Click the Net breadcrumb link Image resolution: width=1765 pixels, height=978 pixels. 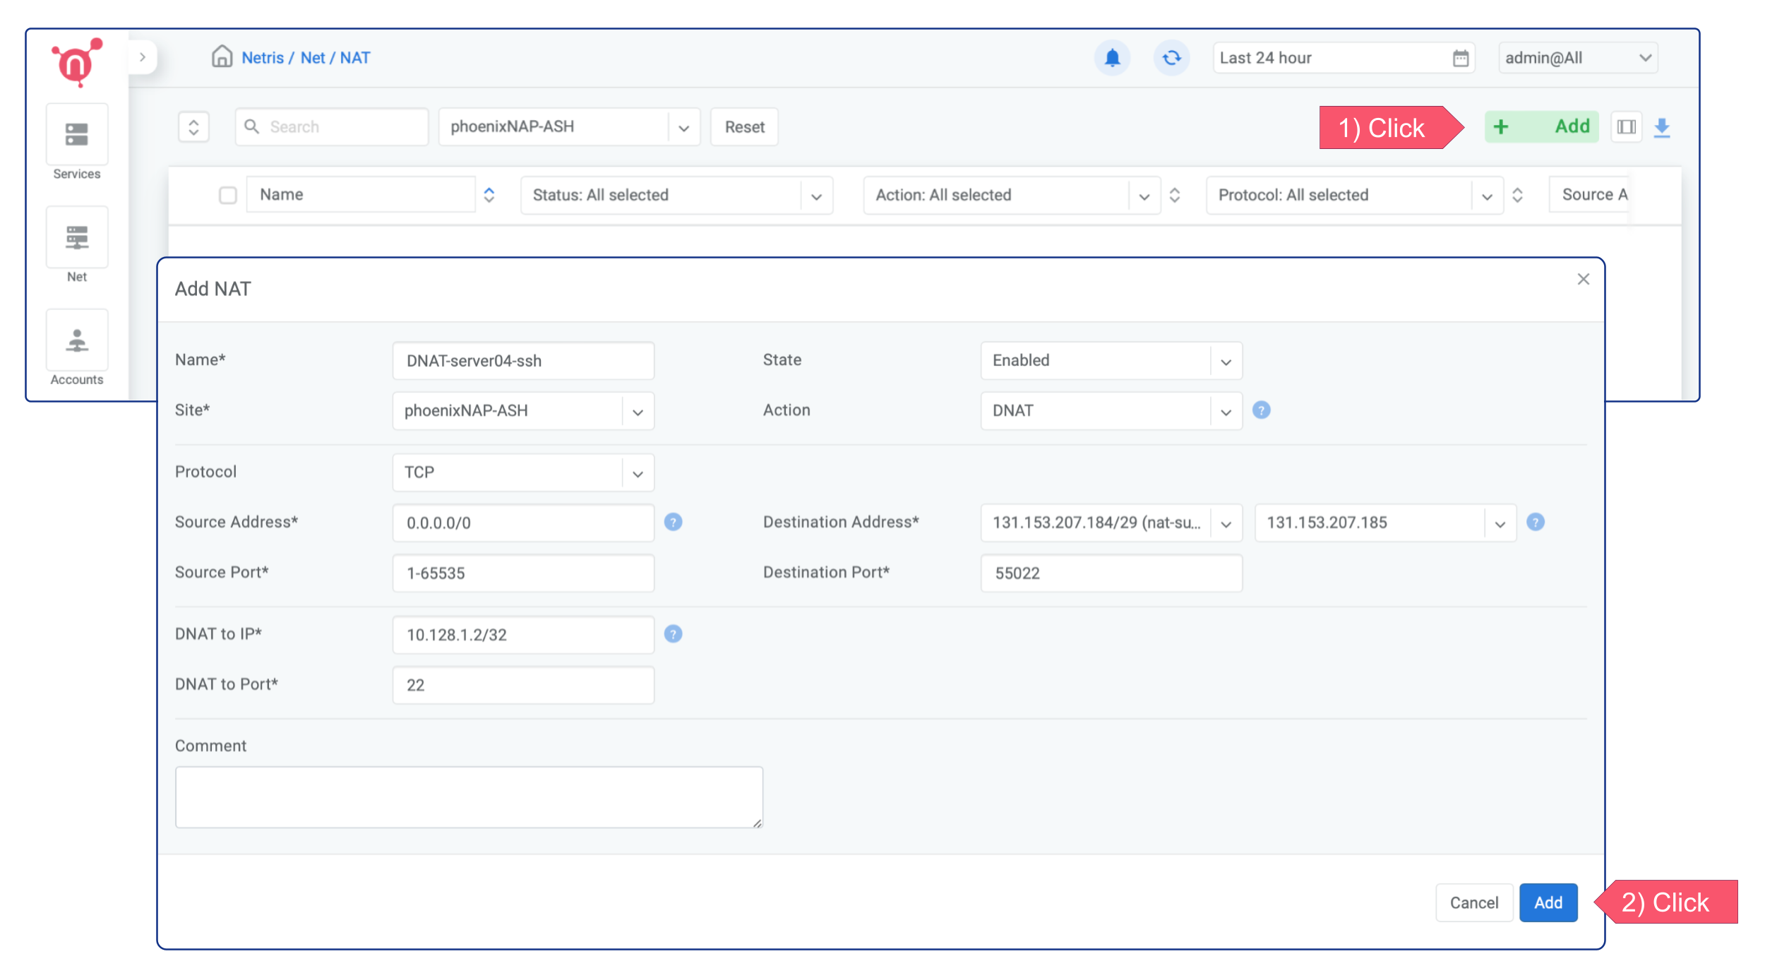tap(313, 58)
